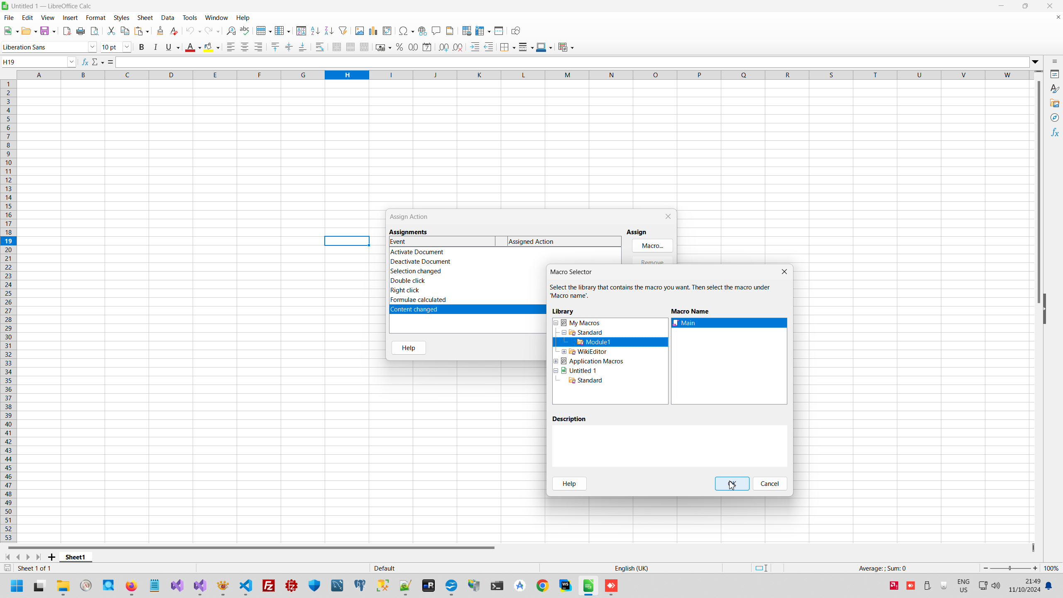Select the Main macro name entry
This screenshot has width=1063, height=598.
[688, 323]
